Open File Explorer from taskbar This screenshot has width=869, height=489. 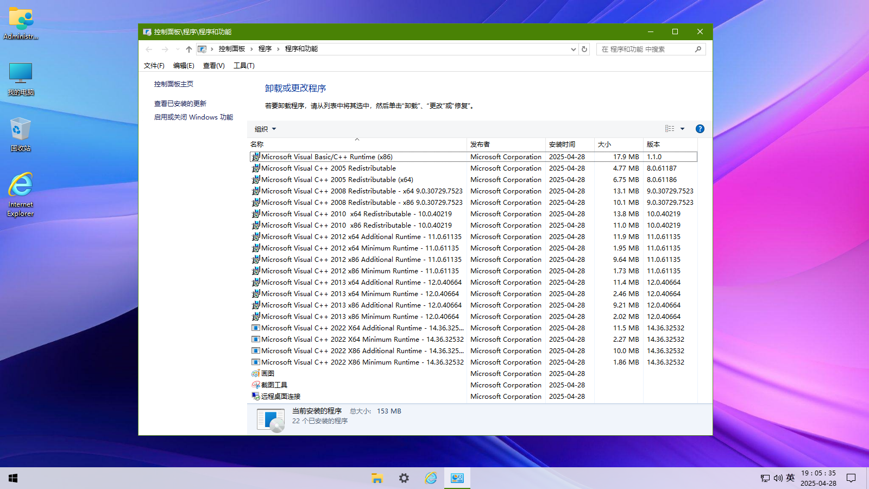377,478
